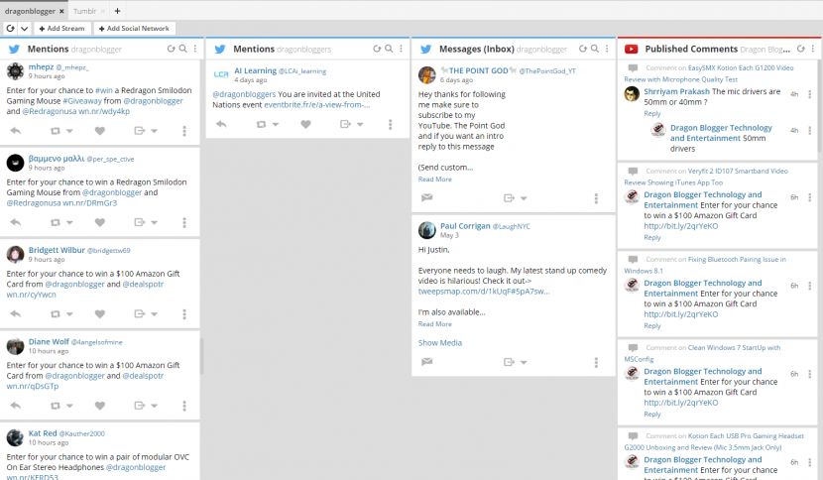Expand send-to dropdown on AI Learning's tweet
The height and width of the screenshot is (480, 823).
tap(360, 125)
